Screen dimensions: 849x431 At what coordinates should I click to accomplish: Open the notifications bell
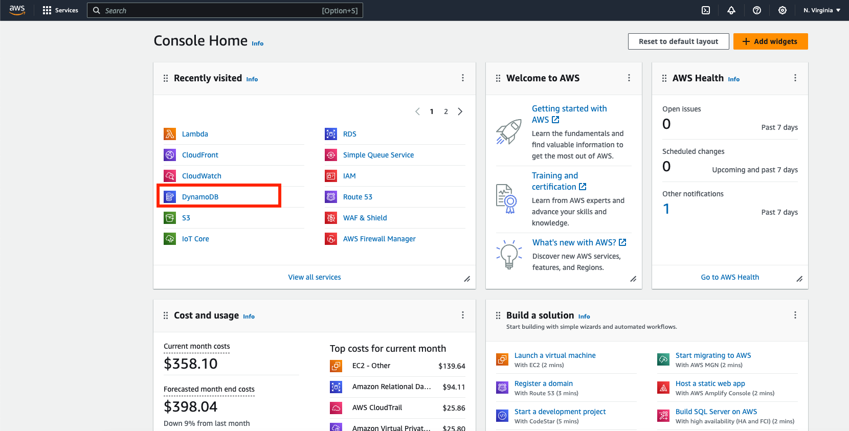731,10
